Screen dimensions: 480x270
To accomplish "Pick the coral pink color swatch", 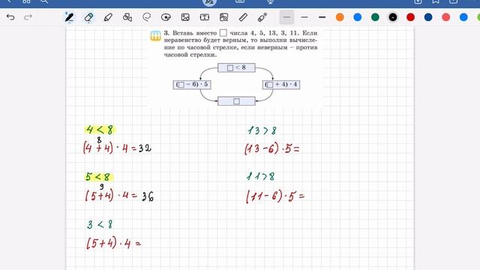I will pos(446,17).
